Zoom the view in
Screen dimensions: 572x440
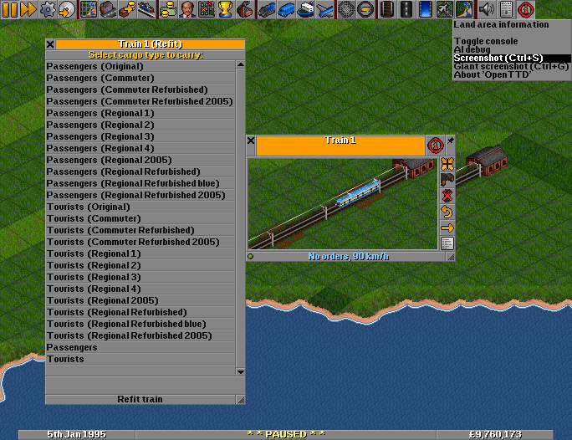346,9
